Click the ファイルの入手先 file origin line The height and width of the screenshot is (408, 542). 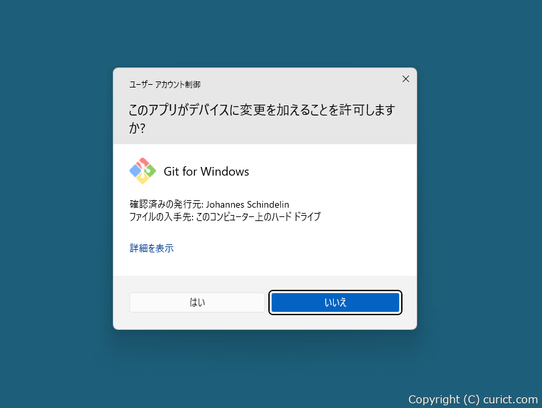click(x=225, y=217)
